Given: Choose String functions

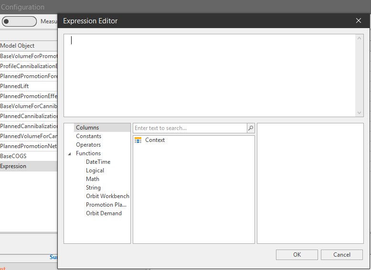Looking at the screenshot, I should coord(93,188).
